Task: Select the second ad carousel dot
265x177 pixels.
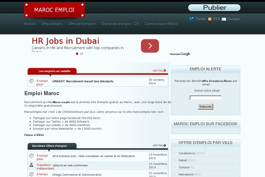Action: pos(81,54)
